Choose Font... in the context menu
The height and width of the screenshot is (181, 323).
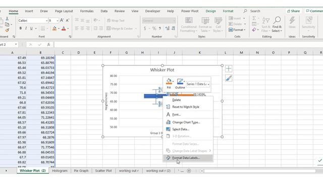point(188,115)
